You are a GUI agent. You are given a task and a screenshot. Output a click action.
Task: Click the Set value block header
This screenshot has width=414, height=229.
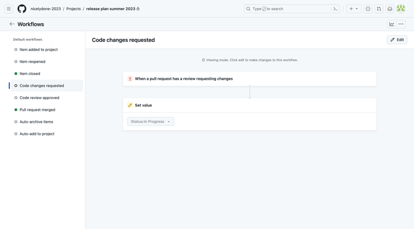[249, 105]
